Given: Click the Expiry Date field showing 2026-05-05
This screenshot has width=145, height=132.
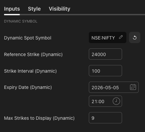Looking at the screenshot, I should point(114,87).
